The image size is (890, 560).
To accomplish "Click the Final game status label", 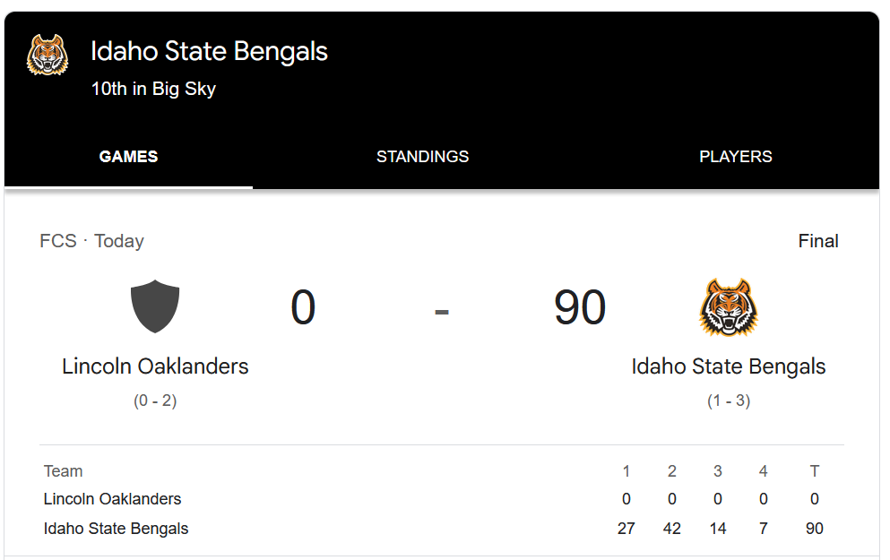I will pos(818,241).
